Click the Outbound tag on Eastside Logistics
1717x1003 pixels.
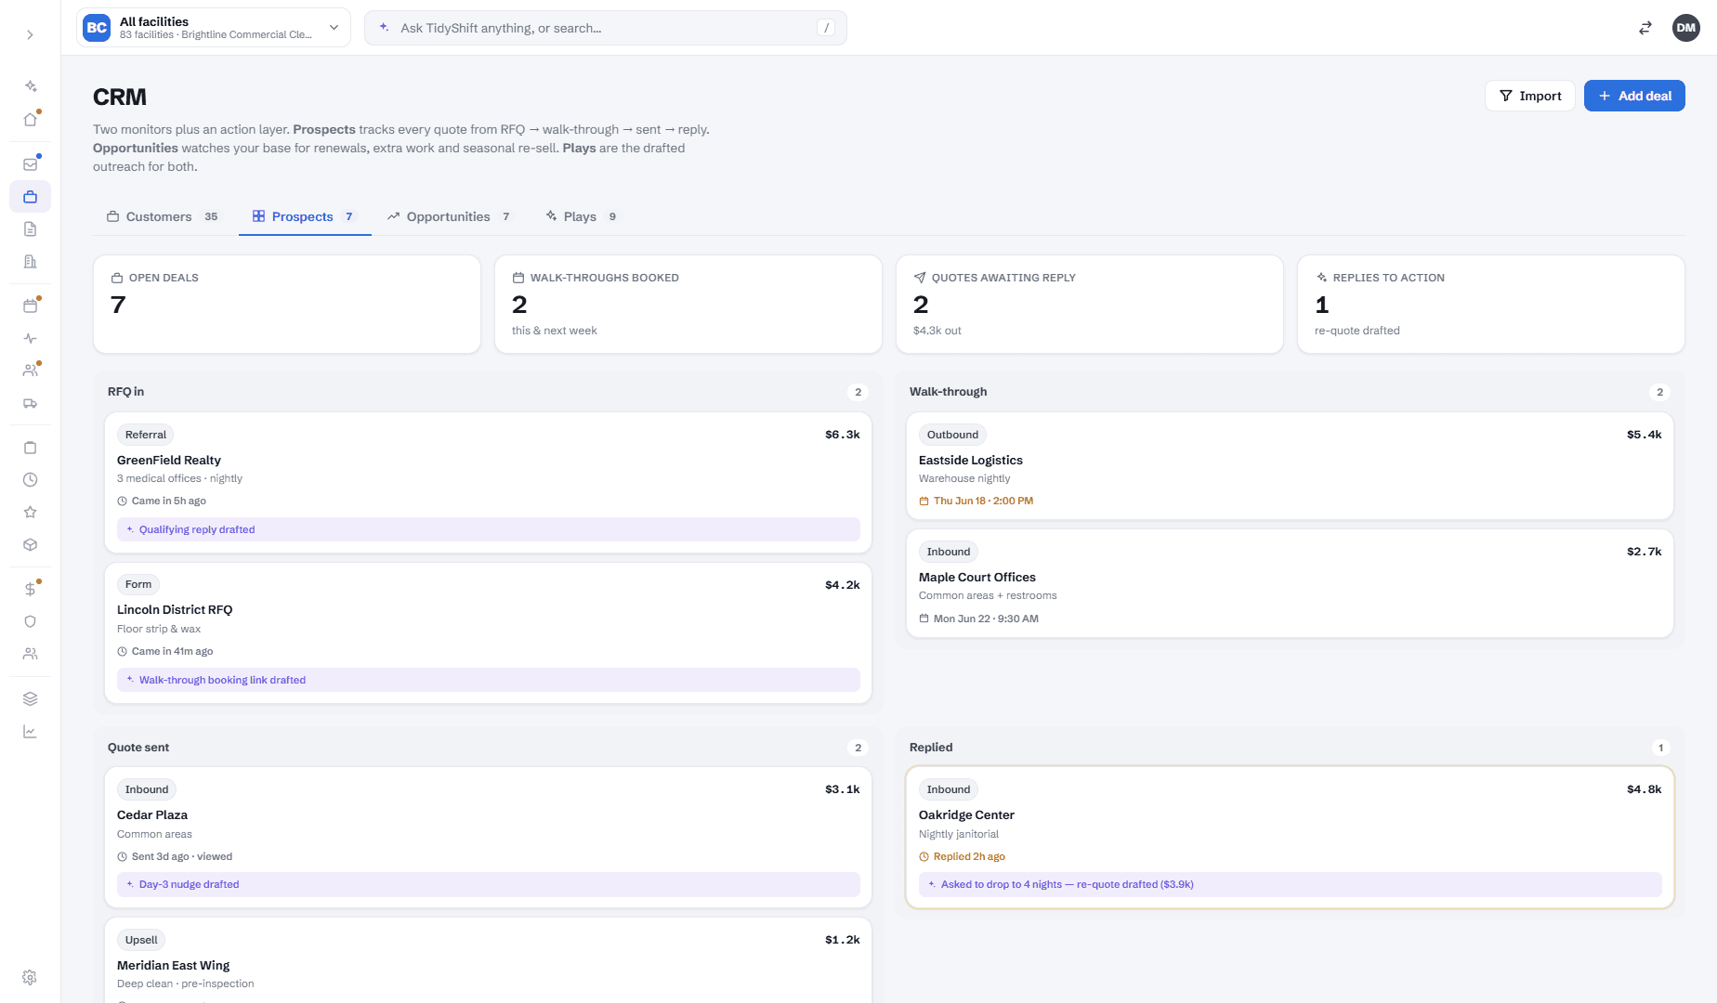coord(952,435)
